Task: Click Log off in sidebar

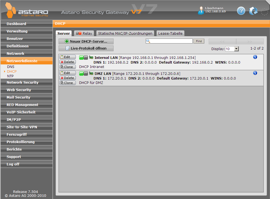Action: [x=26, y=164]
